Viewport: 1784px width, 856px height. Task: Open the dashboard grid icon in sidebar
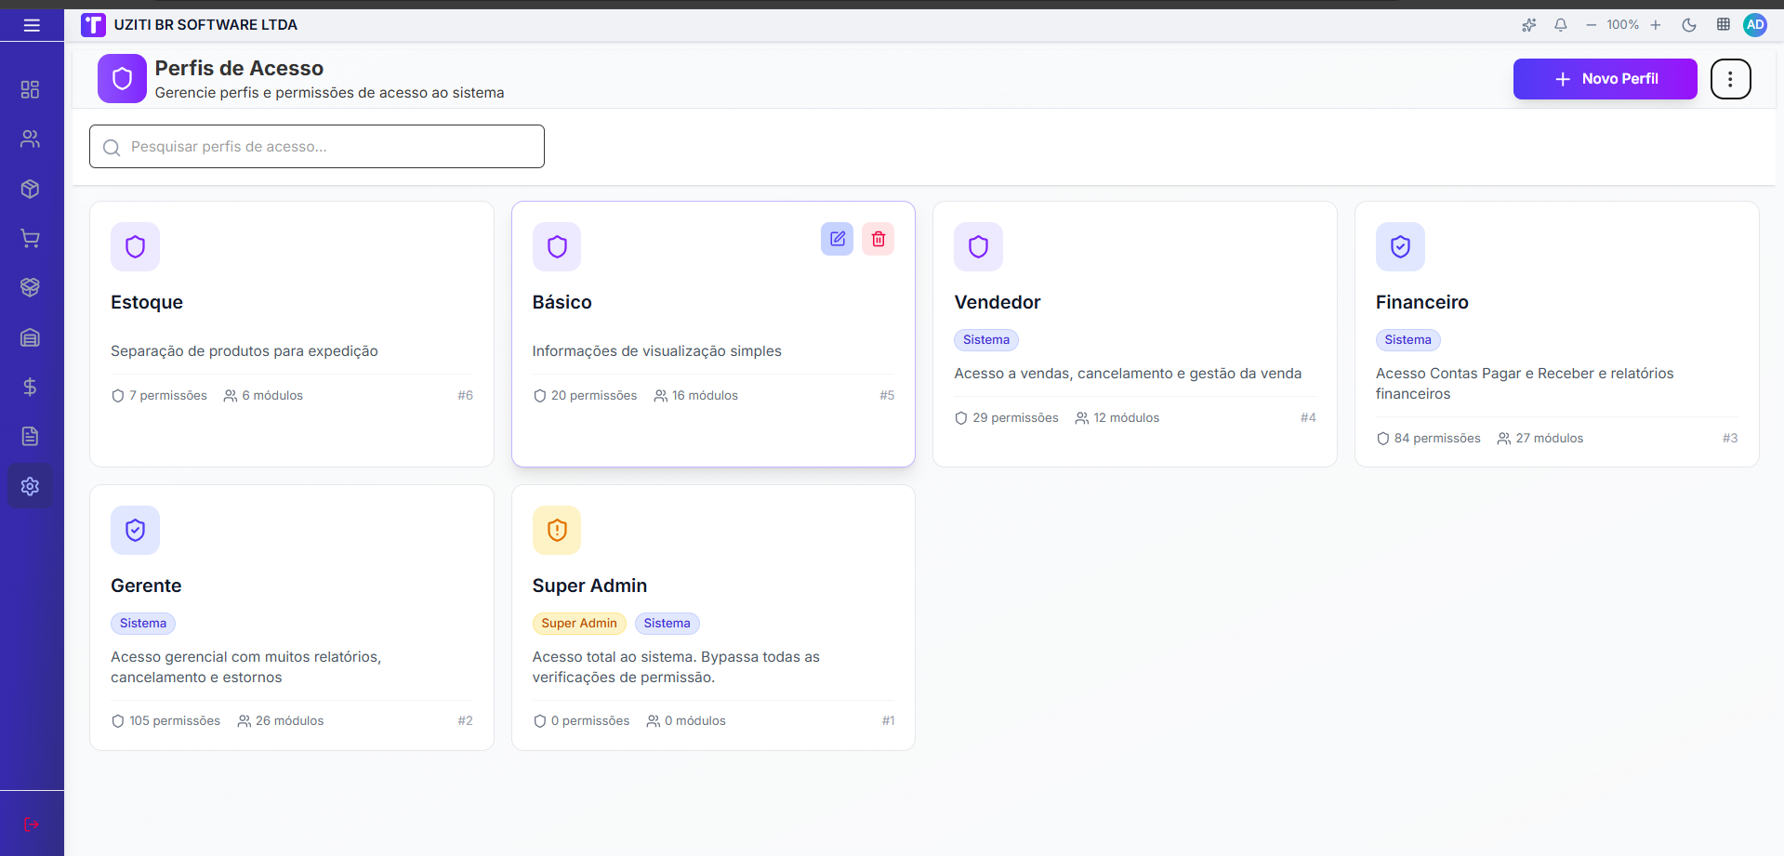point(30,89)
